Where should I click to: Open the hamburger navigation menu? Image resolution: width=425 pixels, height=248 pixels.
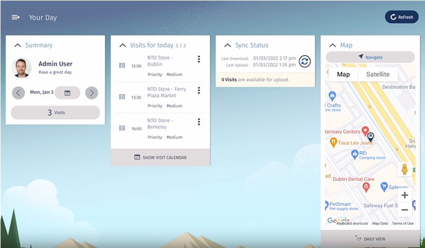pyautogui.click(x=15, y=17)
